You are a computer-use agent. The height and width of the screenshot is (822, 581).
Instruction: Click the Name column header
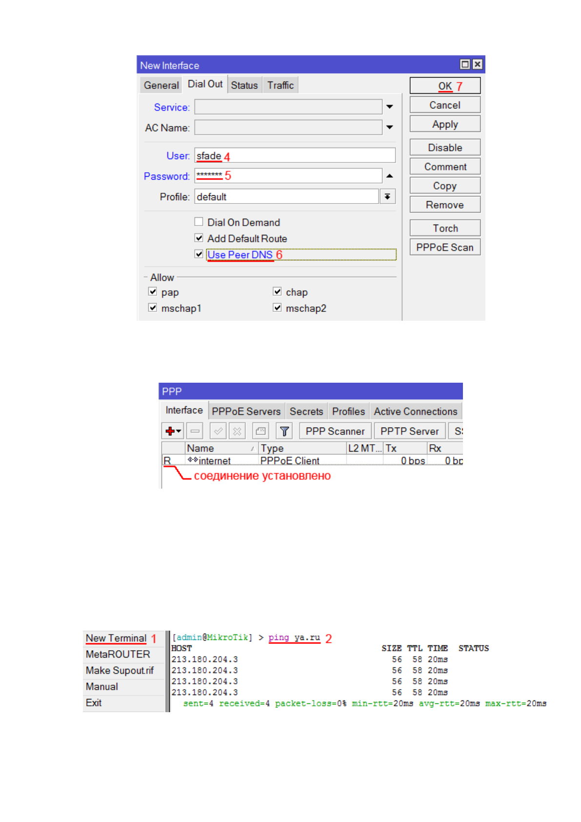tap(222, 448)
